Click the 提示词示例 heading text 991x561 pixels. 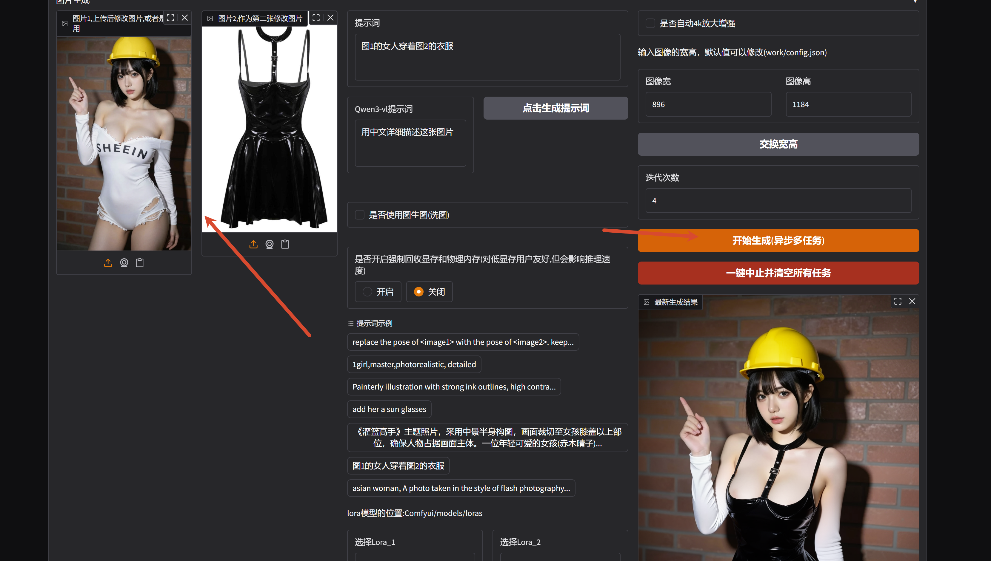374,323
